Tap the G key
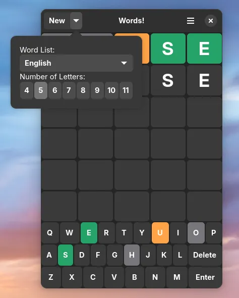The height and width of the screenshot is (298, 239). (115, 255)
